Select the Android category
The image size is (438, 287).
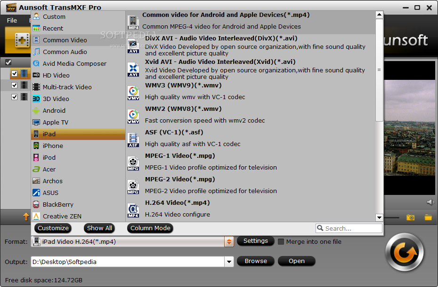click(78, 111)
